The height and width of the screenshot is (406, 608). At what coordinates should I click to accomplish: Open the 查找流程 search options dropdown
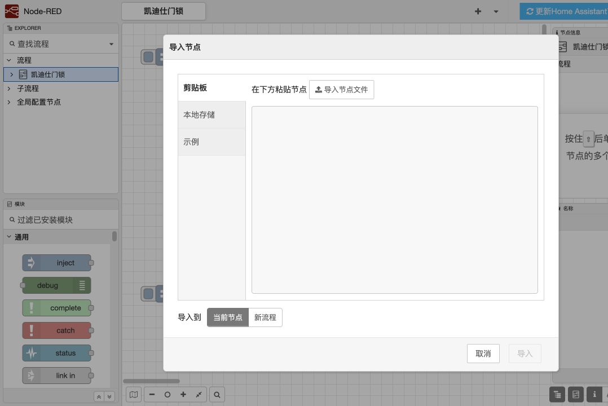click(111, 44)
